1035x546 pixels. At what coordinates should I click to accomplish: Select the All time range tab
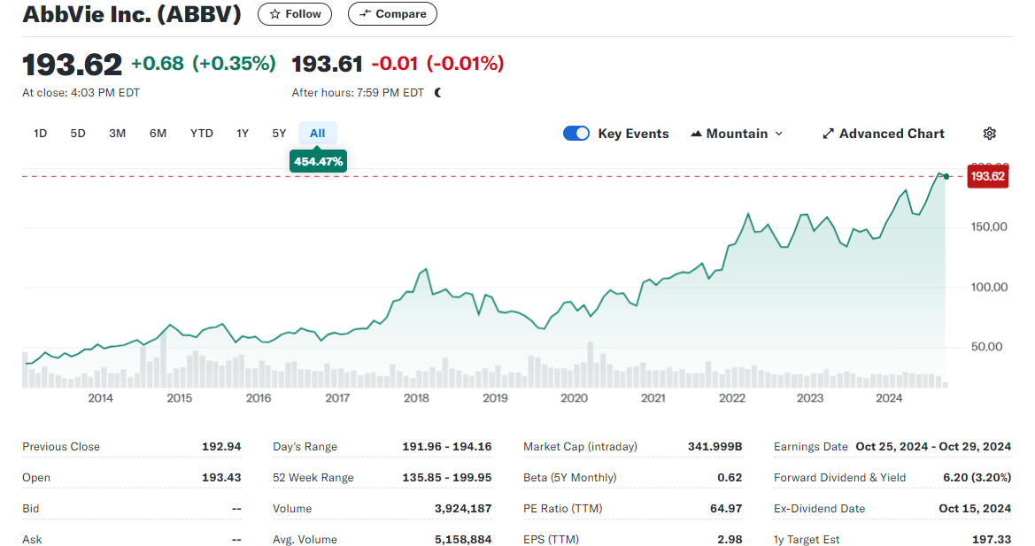point(318,134)
